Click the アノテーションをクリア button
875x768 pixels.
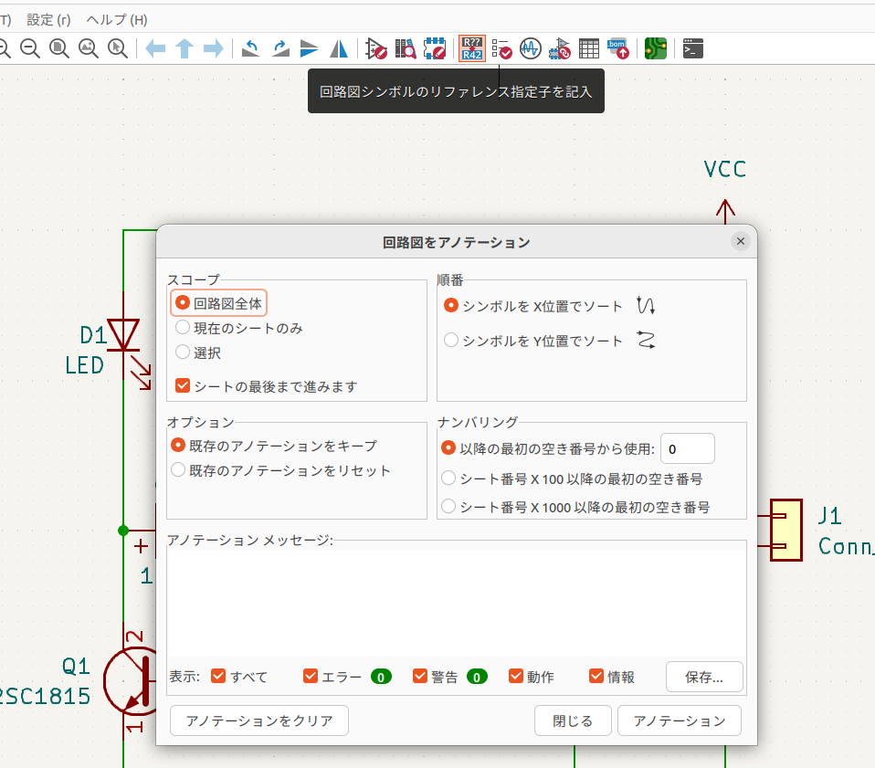(x=258, y=721)
